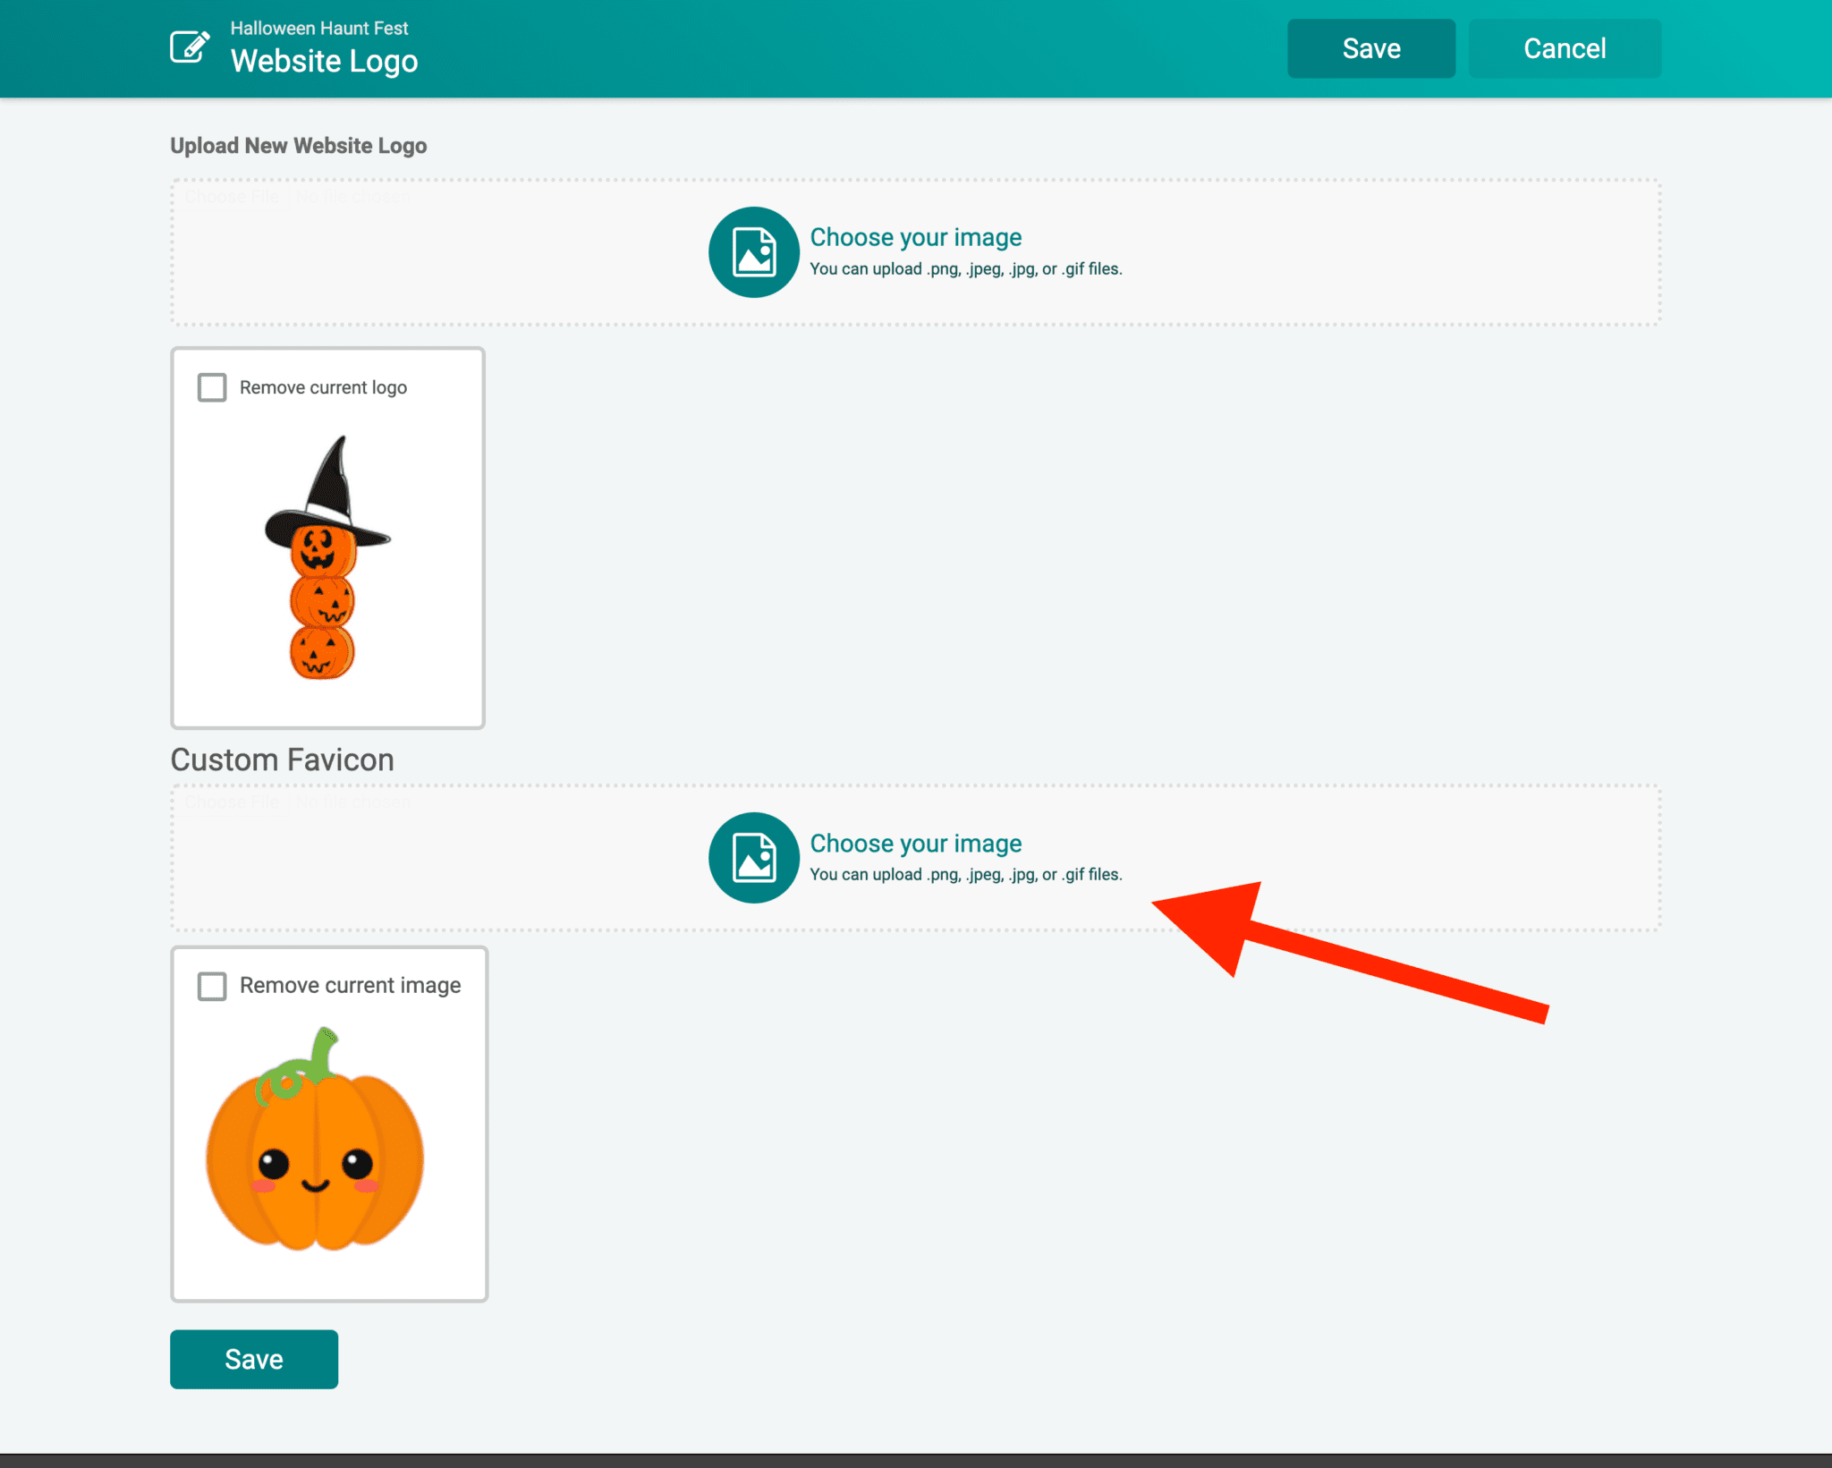Click the faint Choose File input in logo dropzone

[x=234, y=197]
